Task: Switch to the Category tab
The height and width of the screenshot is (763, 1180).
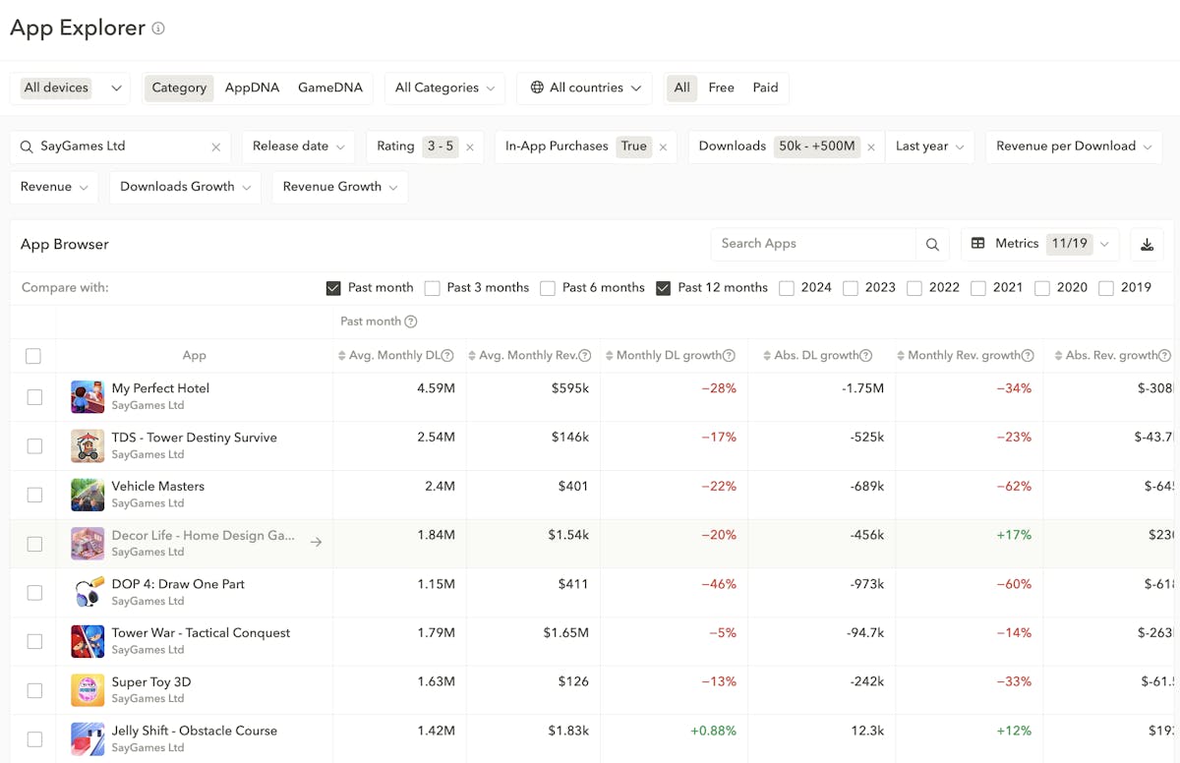Action: coord(179,88)
